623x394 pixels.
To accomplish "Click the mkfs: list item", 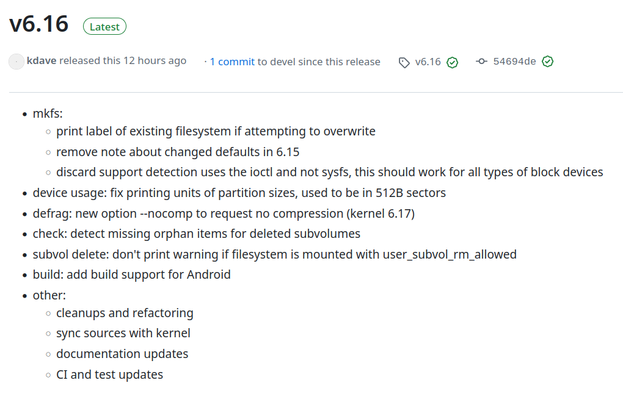I will 48,113.
